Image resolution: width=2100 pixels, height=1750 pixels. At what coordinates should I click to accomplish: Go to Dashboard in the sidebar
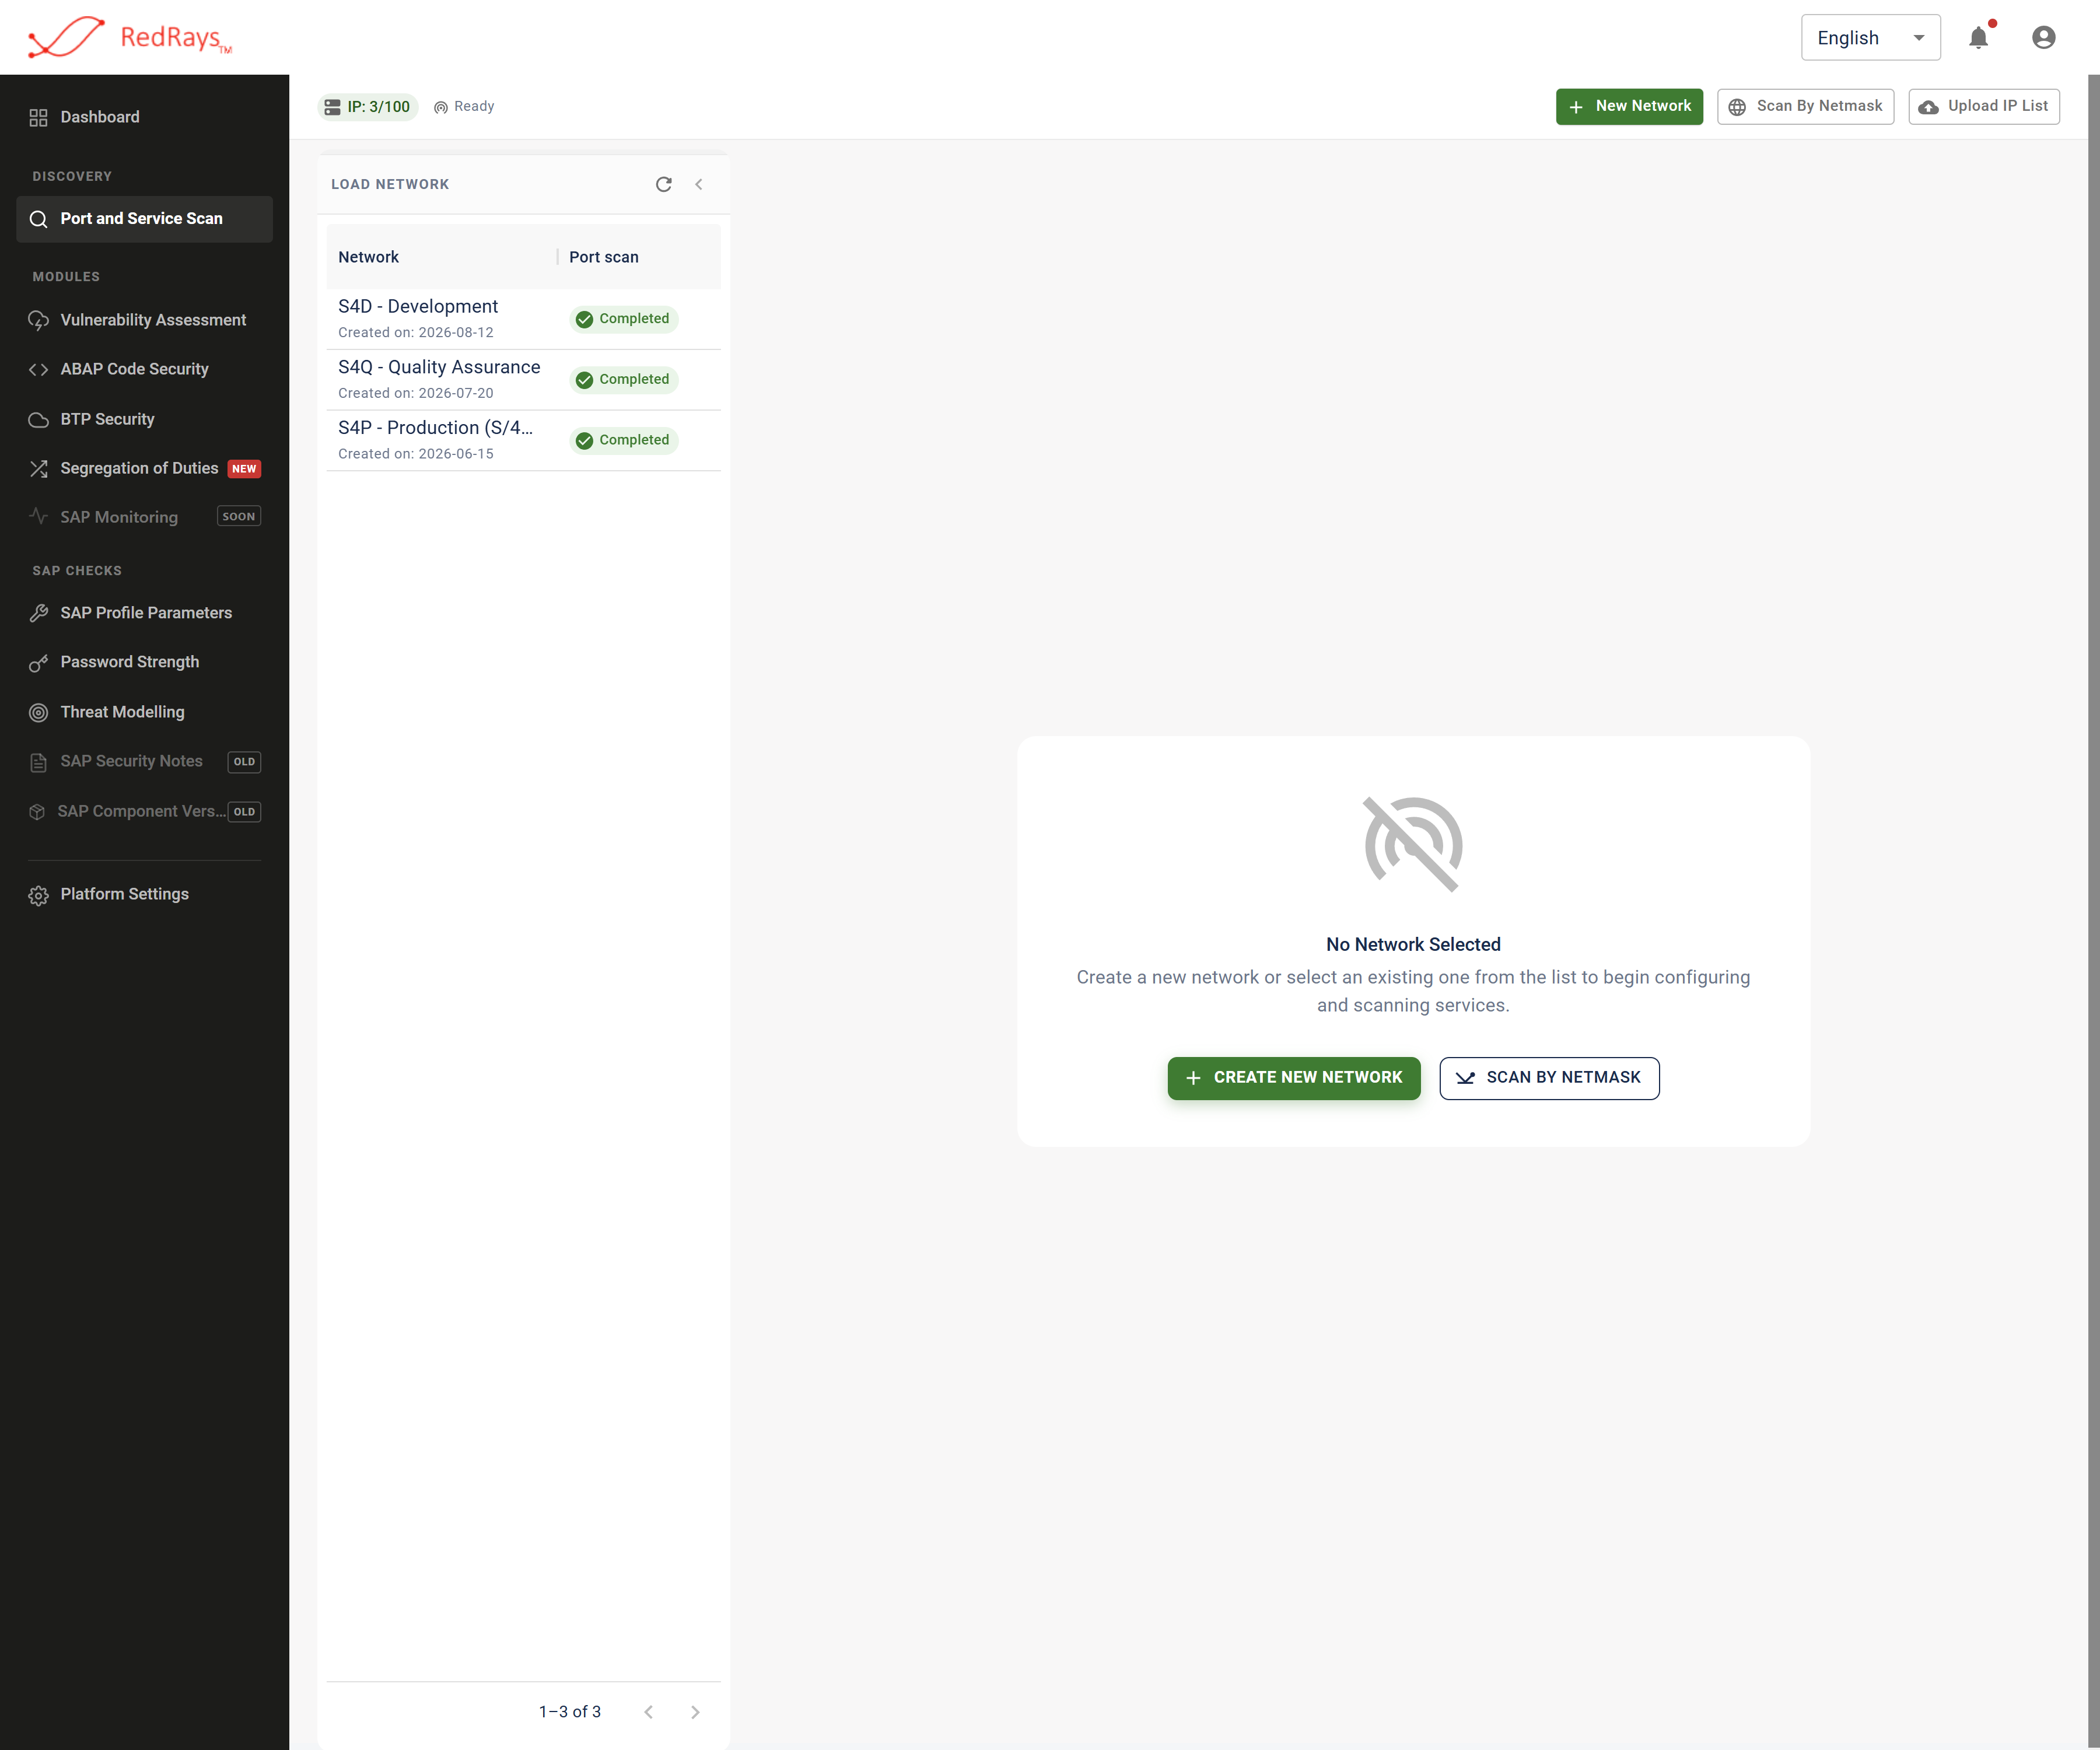click(144, 117)
